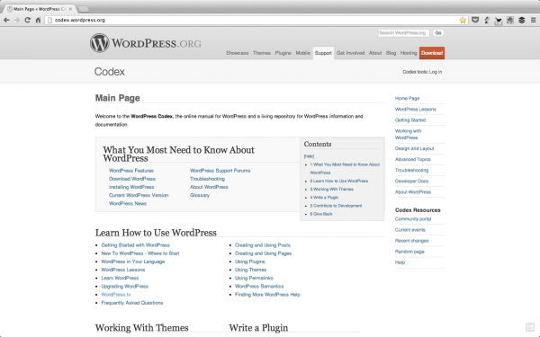Click the orange Download button

point(432,53)
